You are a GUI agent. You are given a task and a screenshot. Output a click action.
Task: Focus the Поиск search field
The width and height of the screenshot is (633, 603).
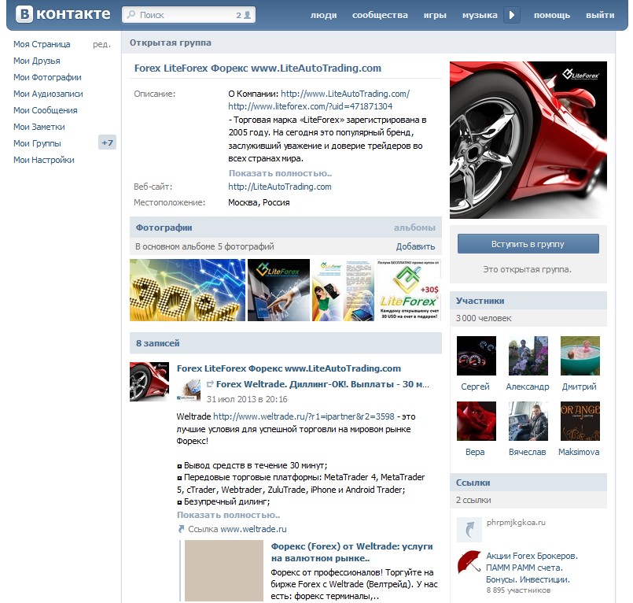[x=189, y=15]
